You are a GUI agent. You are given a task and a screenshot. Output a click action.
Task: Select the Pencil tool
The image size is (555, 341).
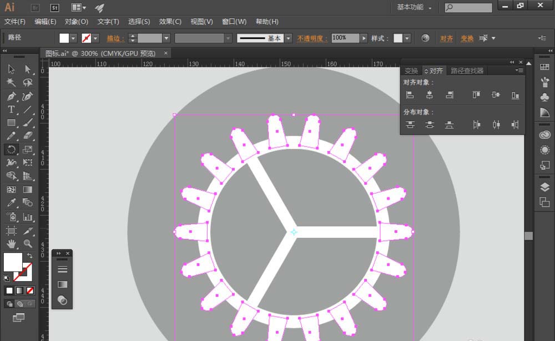(11, 136)
